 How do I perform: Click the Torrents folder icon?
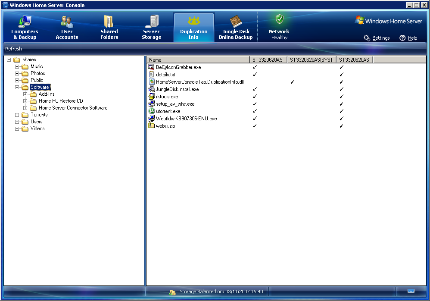tap(25, 115)
